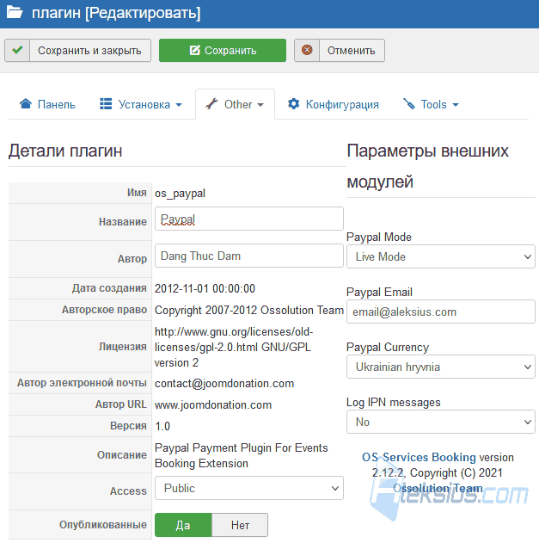Click the wrench icon beside Other
539x543 pixels.
click(x=211, y=103)
